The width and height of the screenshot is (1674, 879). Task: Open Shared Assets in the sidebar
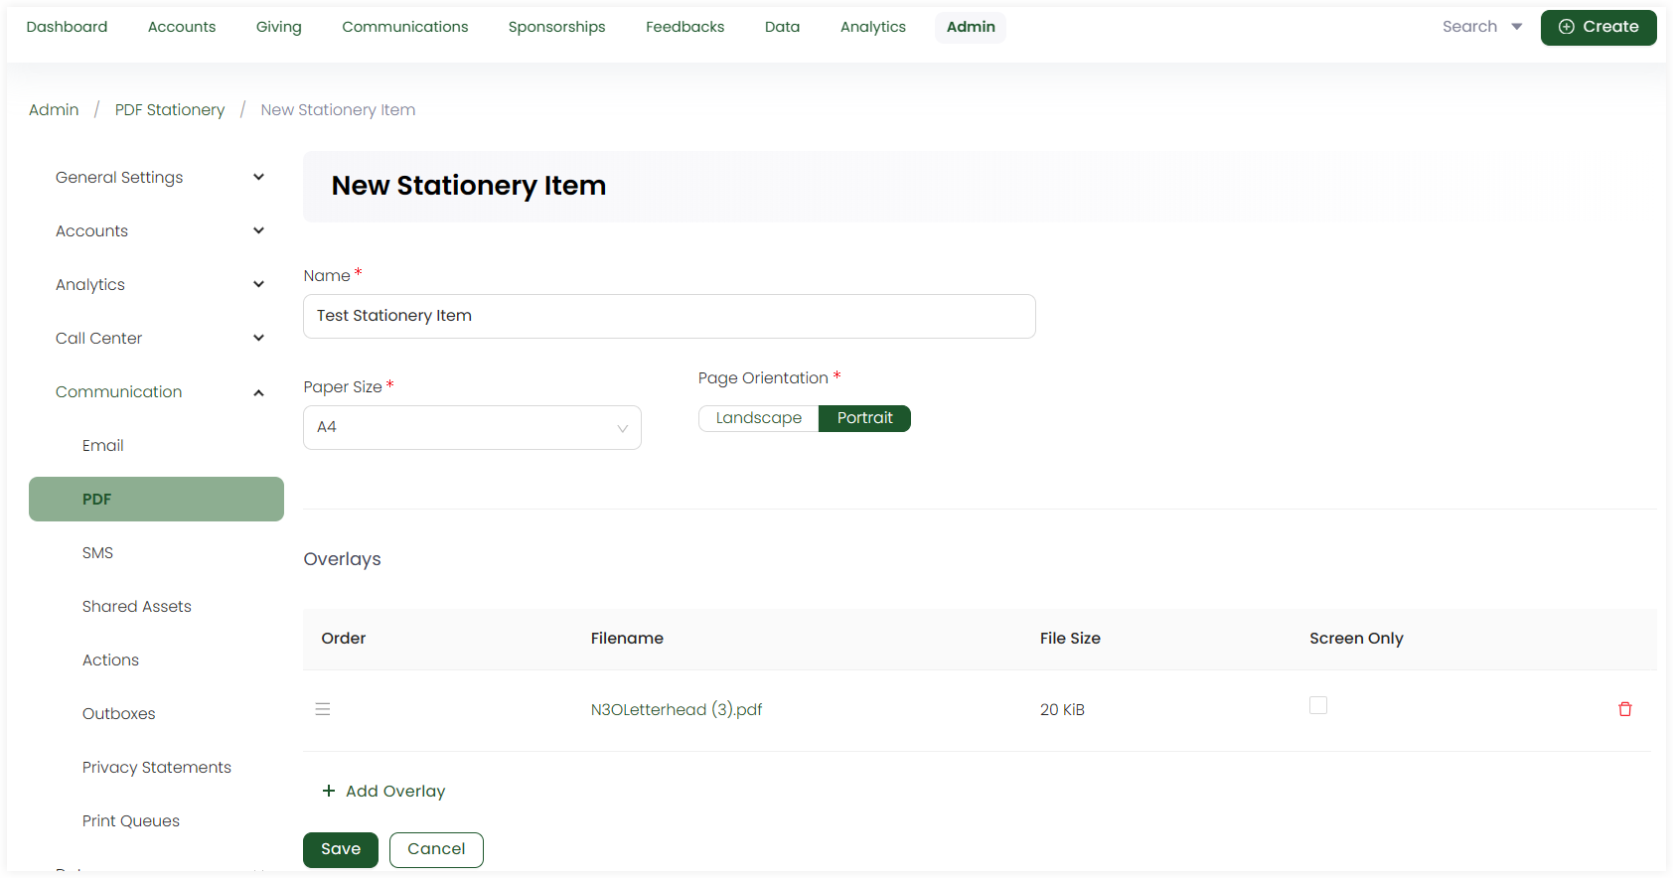137,607
